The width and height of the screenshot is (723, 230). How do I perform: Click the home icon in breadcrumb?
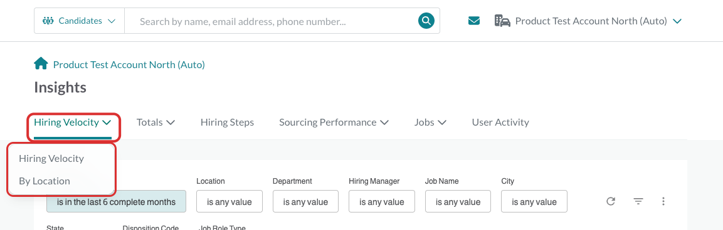point(41,64)
